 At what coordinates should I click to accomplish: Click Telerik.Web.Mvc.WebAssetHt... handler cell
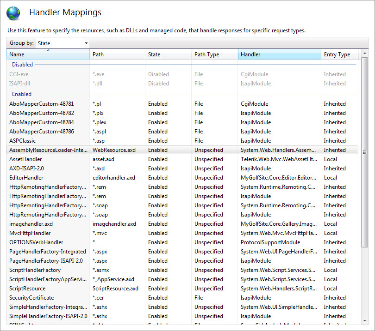(x=279, y=159)
